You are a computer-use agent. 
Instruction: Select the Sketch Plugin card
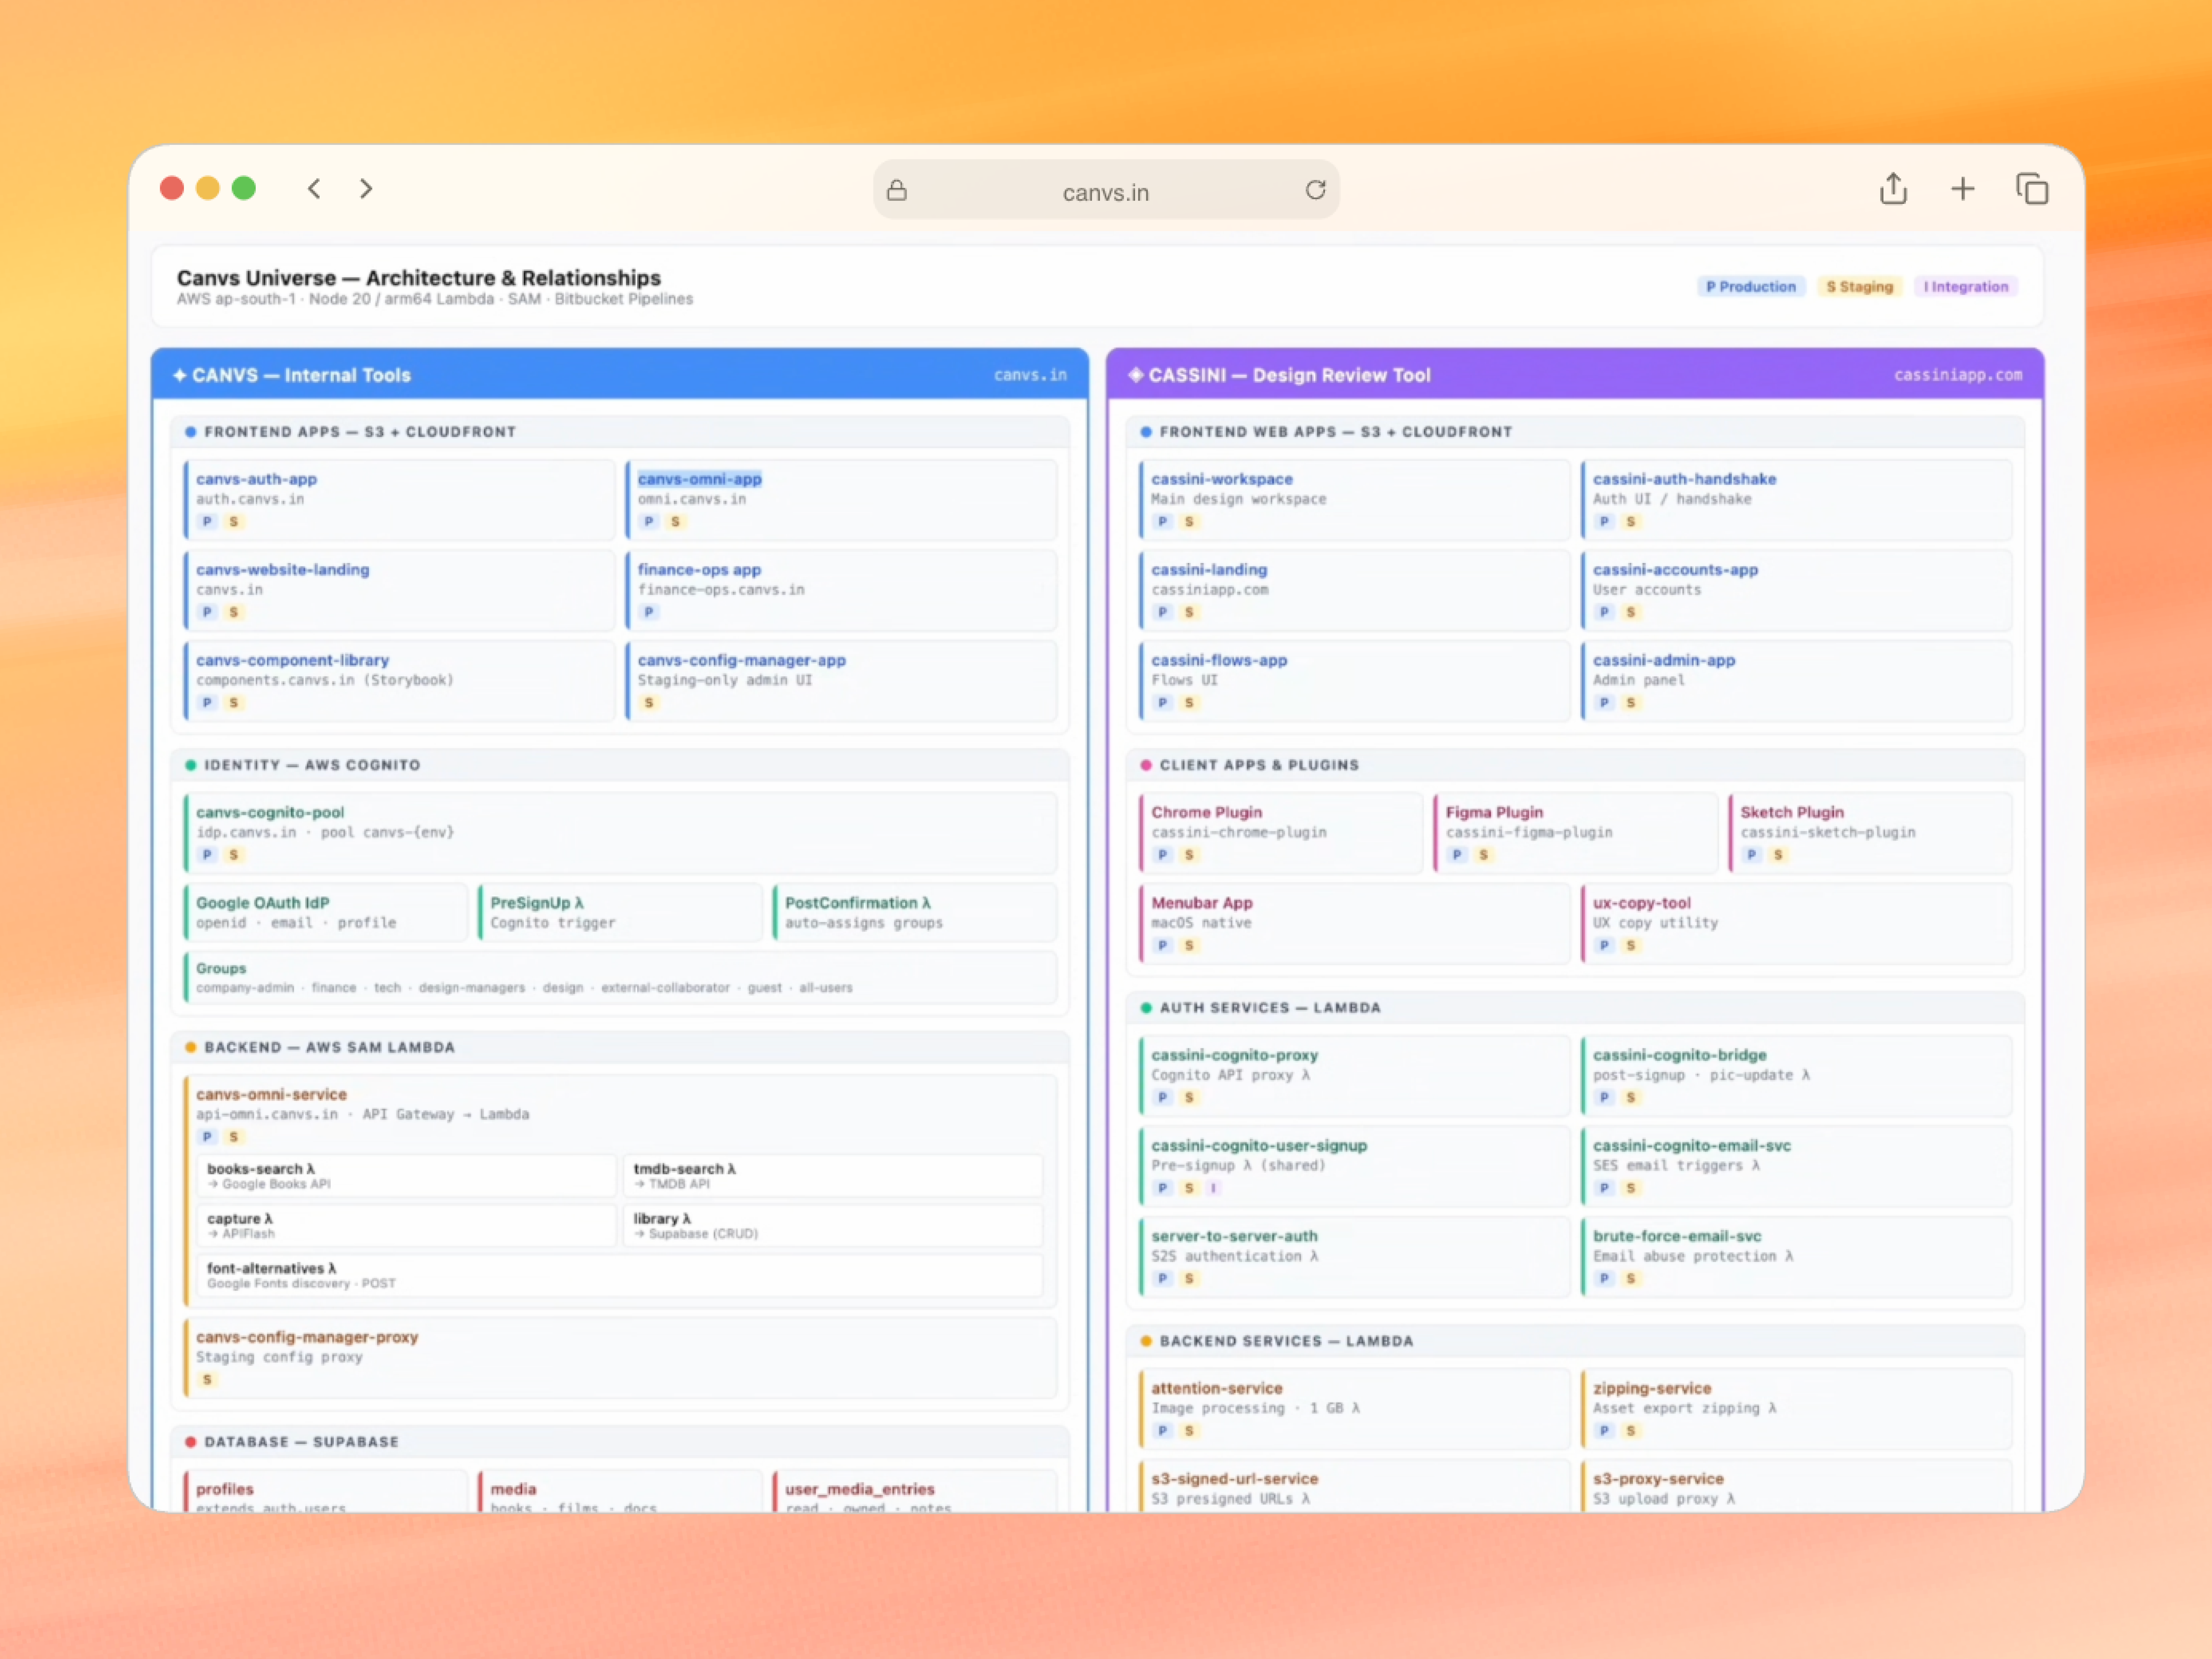click(x=1870, y=833)
